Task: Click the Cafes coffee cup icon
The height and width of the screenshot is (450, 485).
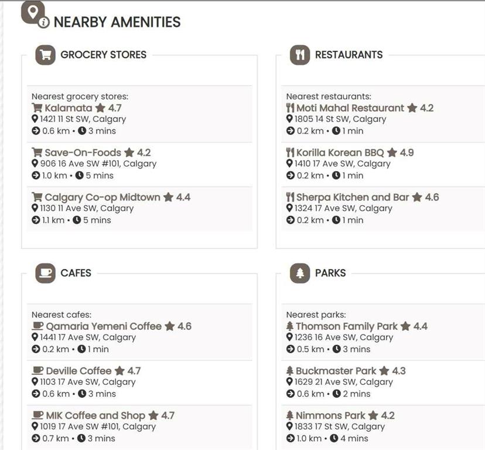Action: tap(45, 273)
